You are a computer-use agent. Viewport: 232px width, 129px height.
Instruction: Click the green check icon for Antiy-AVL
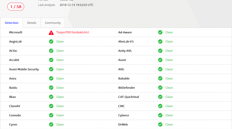(160, 51)
